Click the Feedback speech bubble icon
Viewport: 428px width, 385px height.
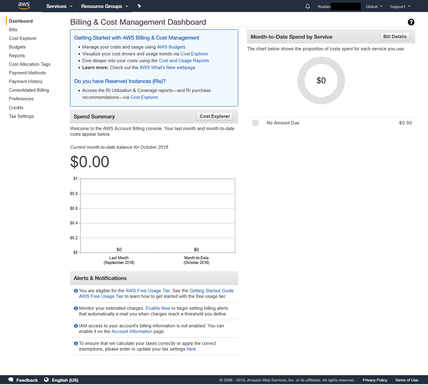point(11,380)
